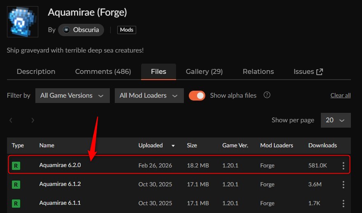The height and width of the screenshot is (213, 362).
Task: Go to the Relations tab
Action: [258, 71]
